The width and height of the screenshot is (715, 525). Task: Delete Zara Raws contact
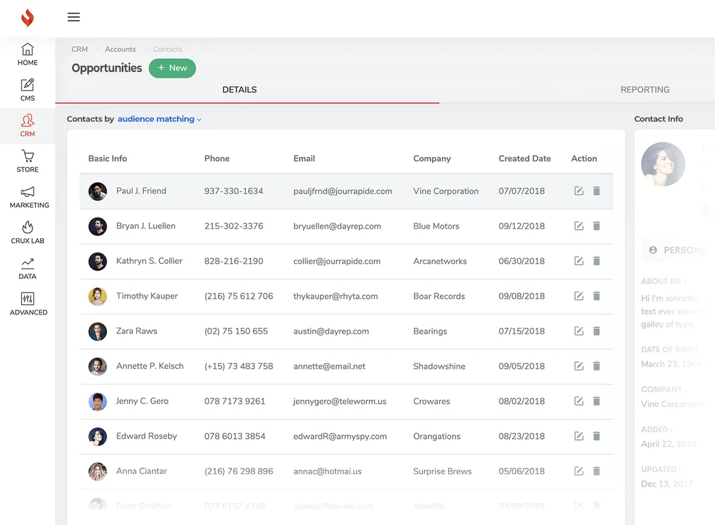point(596,331)
